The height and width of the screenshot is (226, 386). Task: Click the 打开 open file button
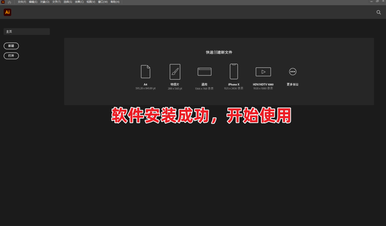11,56
